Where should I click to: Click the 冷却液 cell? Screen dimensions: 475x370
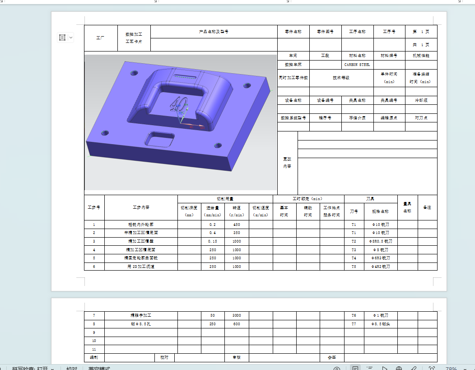pos(421,100)
